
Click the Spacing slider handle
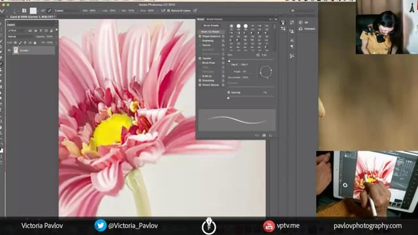[x=229, y=98]
